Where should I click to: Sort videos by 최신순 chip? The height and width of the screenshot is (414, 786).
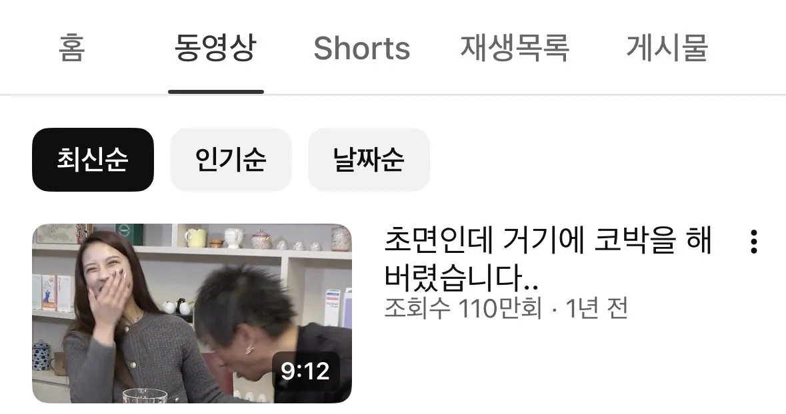[93, 160]
